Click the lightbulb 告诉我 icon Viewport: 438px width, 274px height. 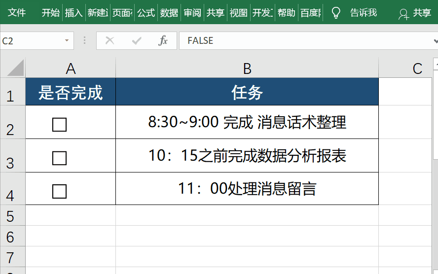336,12
